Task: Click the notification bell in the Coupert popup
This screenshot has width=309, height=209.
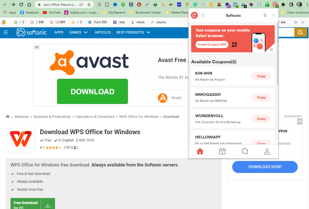Action: point(265,15)
